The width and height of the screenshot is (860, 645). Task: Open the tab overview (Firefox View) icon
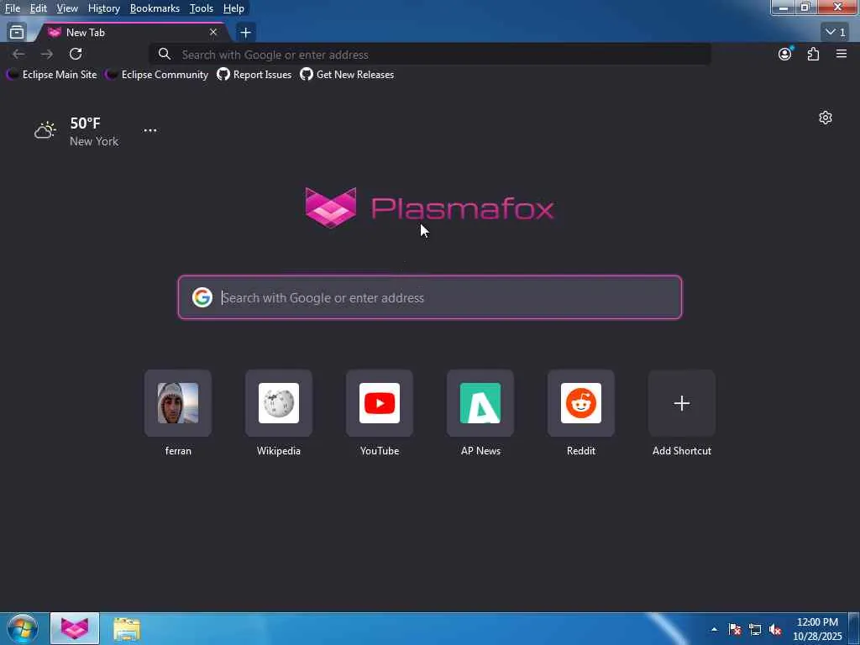click(17, 33)
